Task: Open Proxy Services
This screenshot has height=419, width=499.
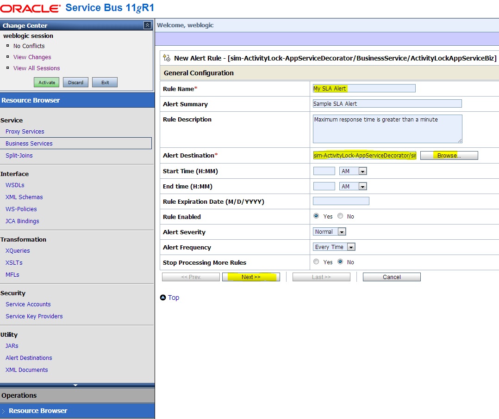Action: pos(25,132)
